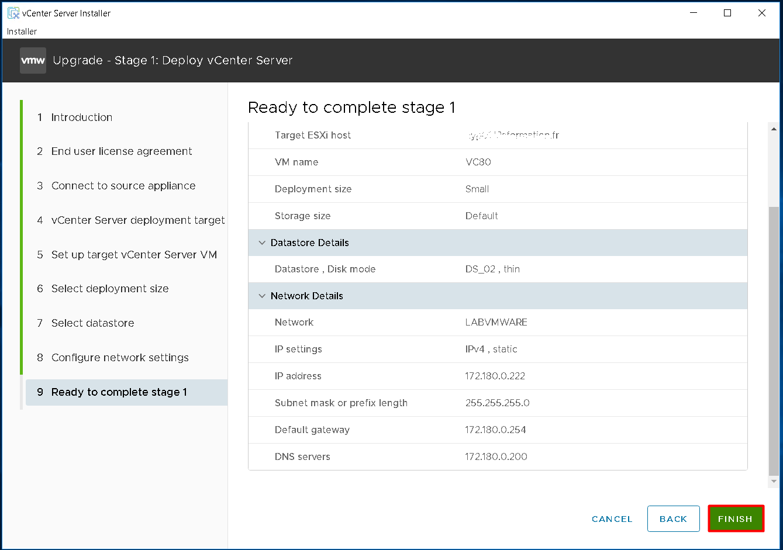Click the Target ESXi host label

[313, 135]
